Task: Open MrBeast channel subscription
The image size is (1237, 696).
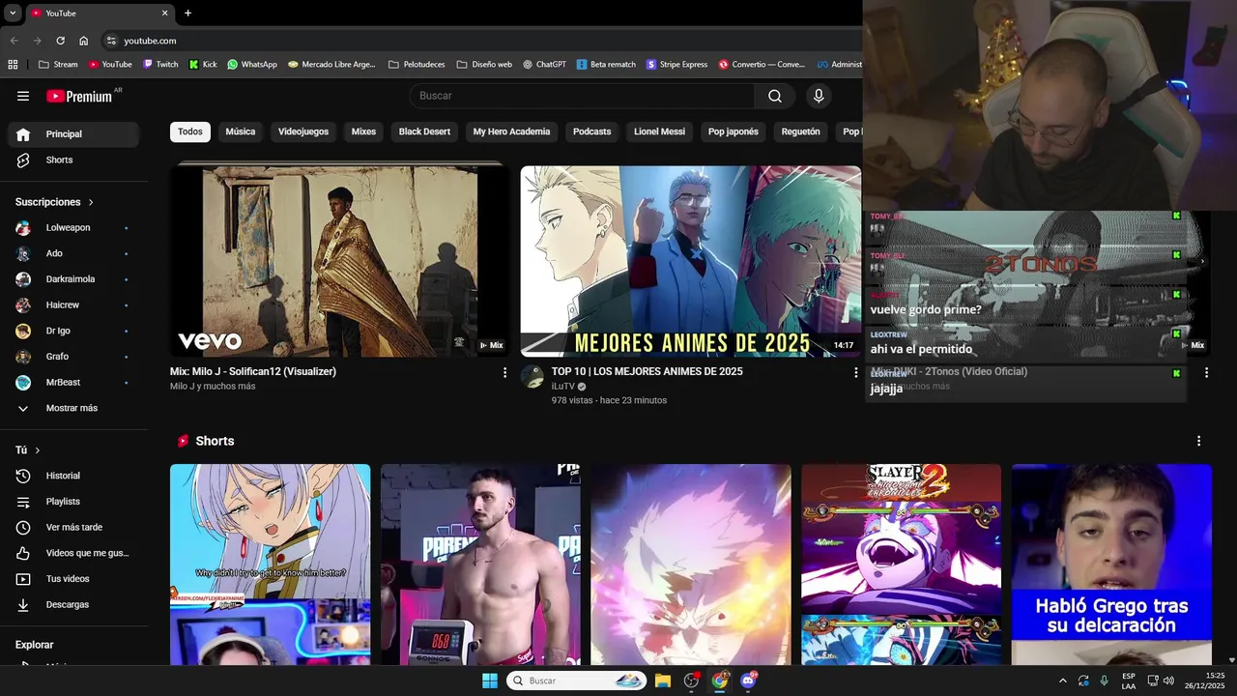Action: click(x=73, y=383)
